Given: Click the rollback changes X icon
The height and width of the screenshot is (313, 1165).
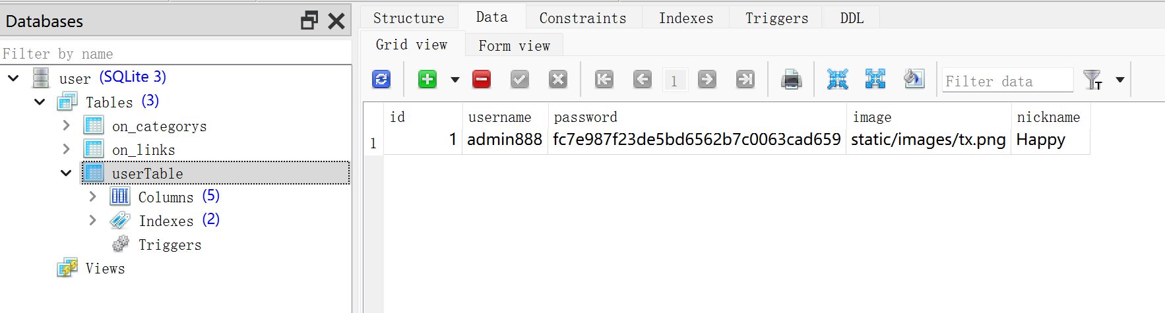Looking at the screenshot, I should coord(558,80).
